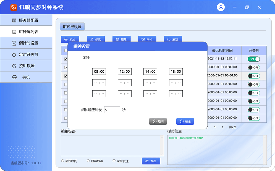Cancel the alarm dialog with 取消
This screenshot has width=275, height=171.
pos(158,121)
